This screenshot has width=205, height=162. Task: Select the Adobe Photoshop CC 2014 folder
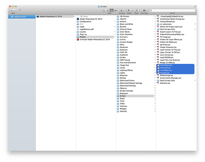(55, 16)
